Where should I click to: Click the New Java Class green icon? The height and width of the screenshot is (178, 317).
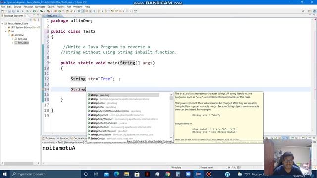pyautogui.click(x=60, y=11)
